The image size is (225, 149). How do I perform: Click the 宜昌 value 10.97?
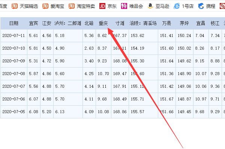click(201, 99)
